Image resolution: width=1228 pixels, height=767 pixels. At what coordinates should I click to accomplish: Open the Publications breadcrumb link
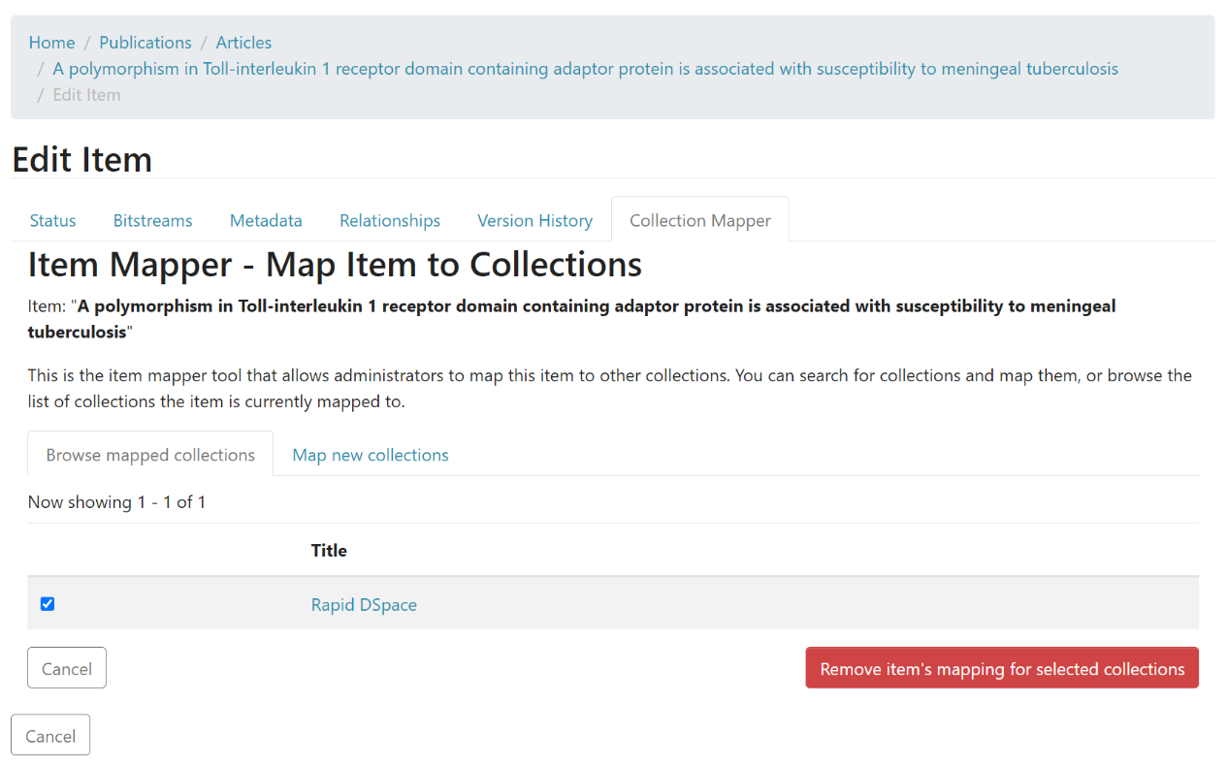(145, 43)
